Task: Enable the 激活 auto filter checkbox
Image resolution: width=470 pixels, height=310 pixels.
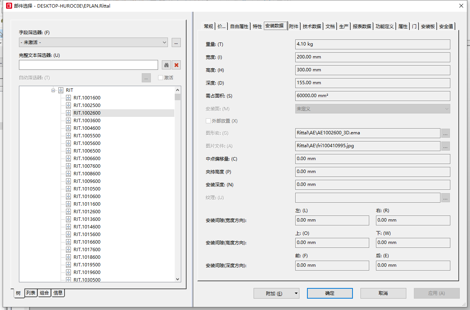Action: [160, 78]
